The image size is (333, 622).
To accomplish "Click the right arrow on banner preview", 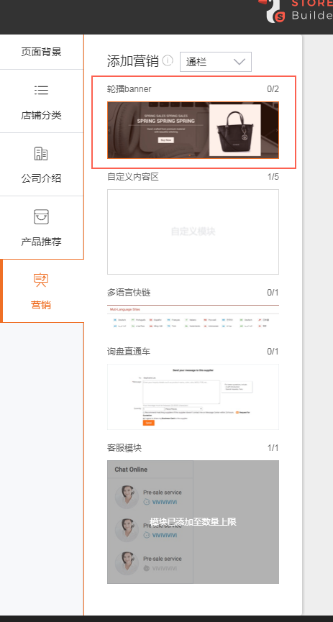I will (x=277, y=130).
